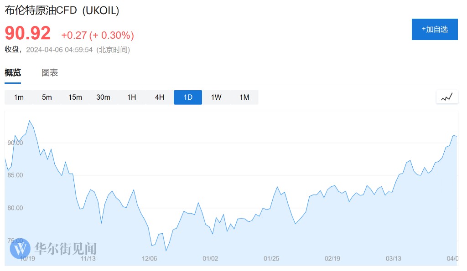The width and height of the screenshot is (467, 271).
Task: Click the 布伦特原油CFD (UKOIL) title
Action: pos(62,11)
